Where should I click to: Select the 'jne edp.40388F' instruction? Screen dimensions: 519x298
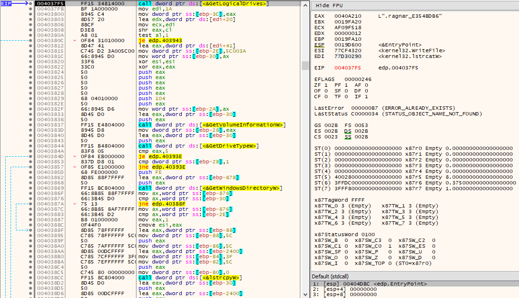click(x=162, y=204)
